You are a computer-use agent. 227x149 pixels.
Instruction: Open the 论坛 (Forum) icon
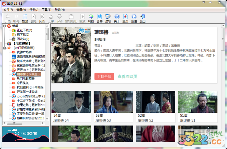(134, 18)
